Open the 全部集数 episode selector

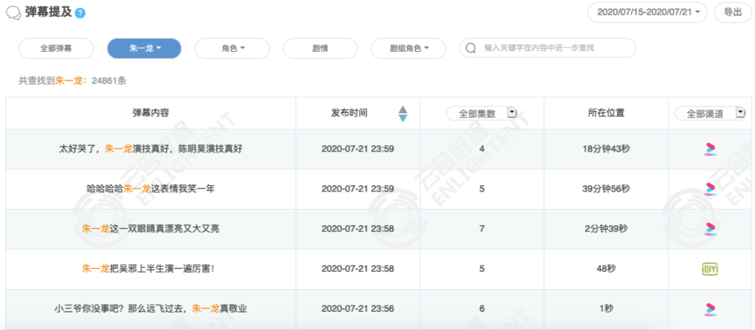pos(482,114)
